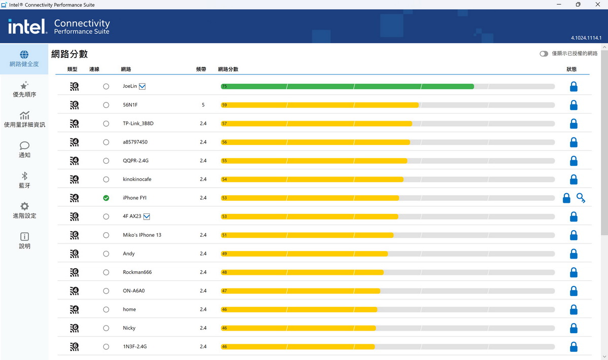Click the Wi-Fi 4 icon beside TP-Link_3B8D
The image size is (608, 360).
click(74, 124)
